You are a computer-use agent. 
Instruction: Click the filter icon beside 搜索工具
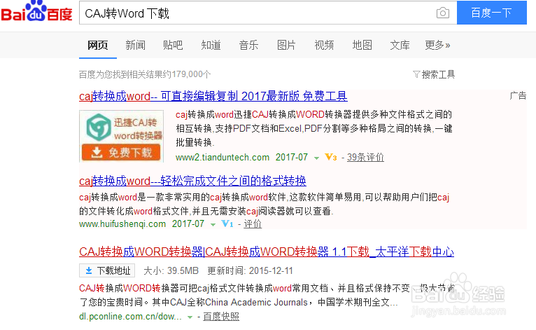[416, 74]
